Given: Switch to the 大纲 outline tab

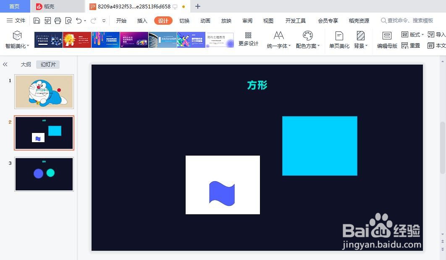Looking at the screenshot, I should coord(26,64).
